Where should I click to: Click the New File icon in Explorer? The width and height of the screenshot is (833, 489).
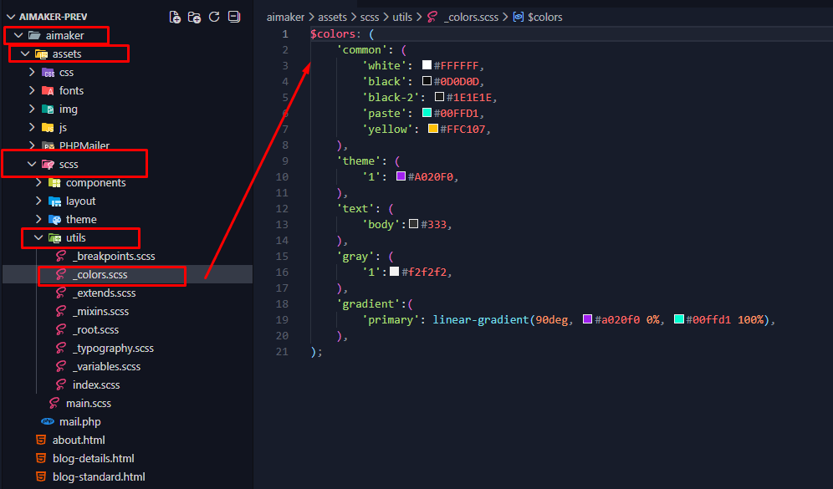tap(175, 17)
